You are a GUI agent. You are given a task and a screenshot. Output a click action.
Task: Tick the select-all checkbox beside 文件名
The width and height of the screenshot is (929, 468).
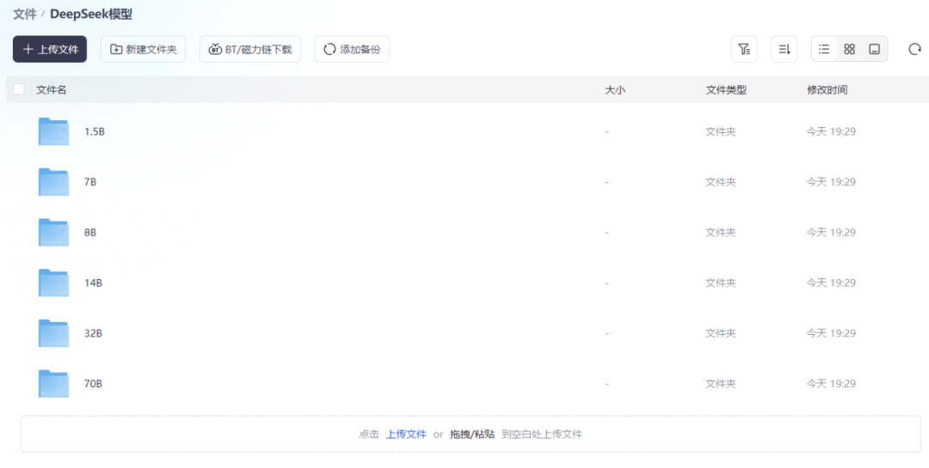[19, 89]
